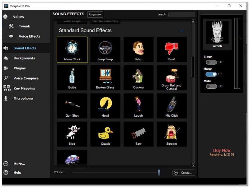Toggle the Listen switch on
Image resolution: width=249 pixels, height=187 pixels.
(211, 62)
